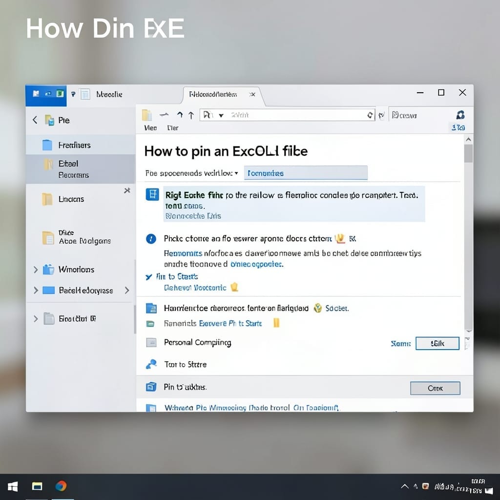Click the Stem link text
The width and height of the screenshot is (500, 500).
coord(401,343)
